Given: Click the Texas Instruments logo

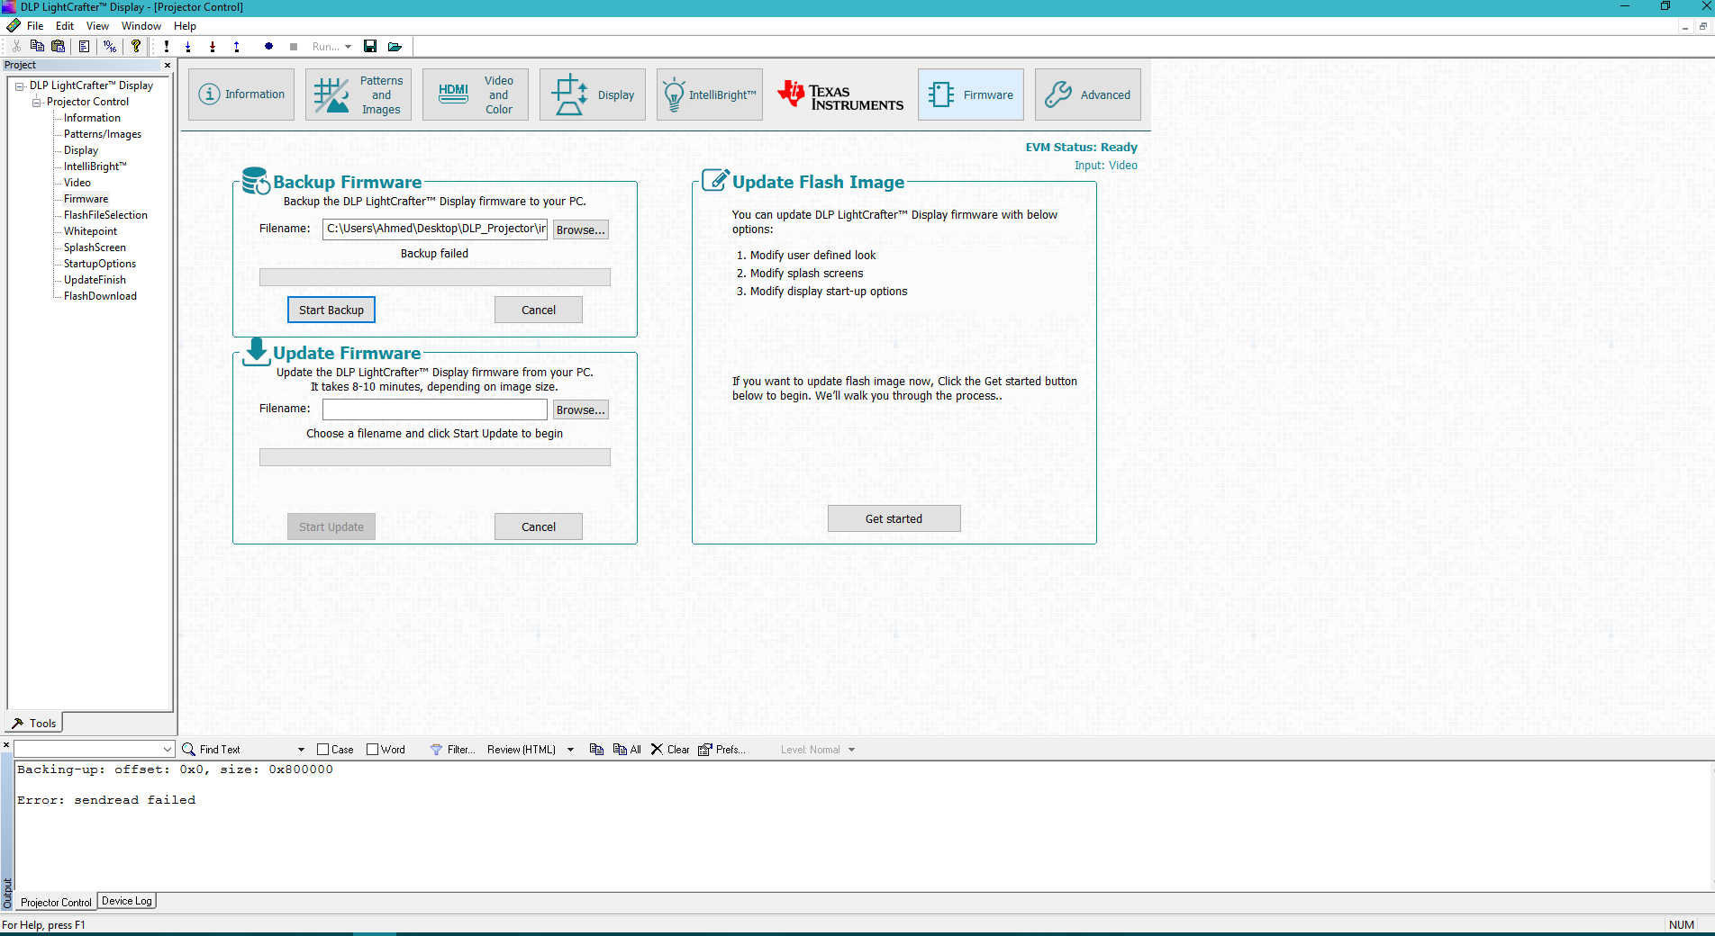Looking at the screenshot, I should click(x=840, y=94).
